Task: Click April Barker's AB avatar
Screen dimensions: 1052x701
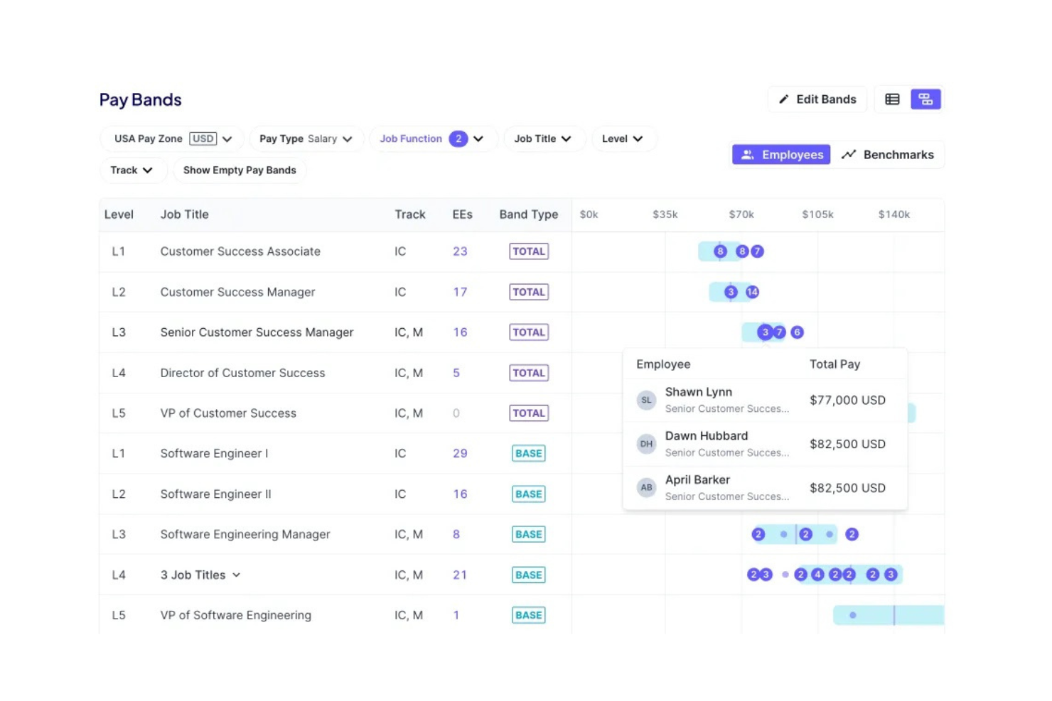Action: [x=646, y=488]
